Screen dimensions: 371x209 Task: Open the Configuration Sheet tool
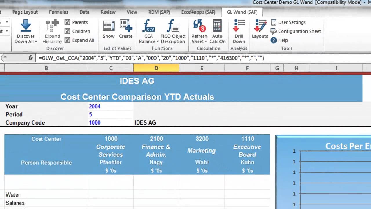click(296, 31)
